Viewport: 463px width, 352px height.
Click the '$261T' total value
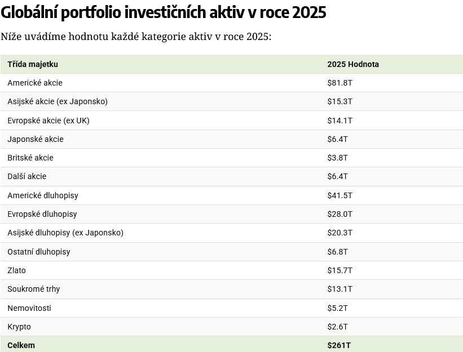point(339,345)
